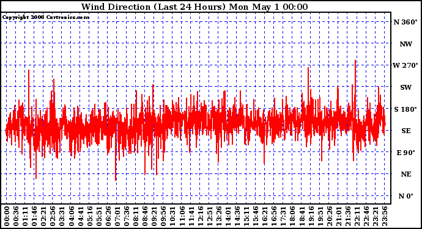Viewport: 422px width, 229px height.
Task: Click the "01:11" time label
Action: [25, 216]
